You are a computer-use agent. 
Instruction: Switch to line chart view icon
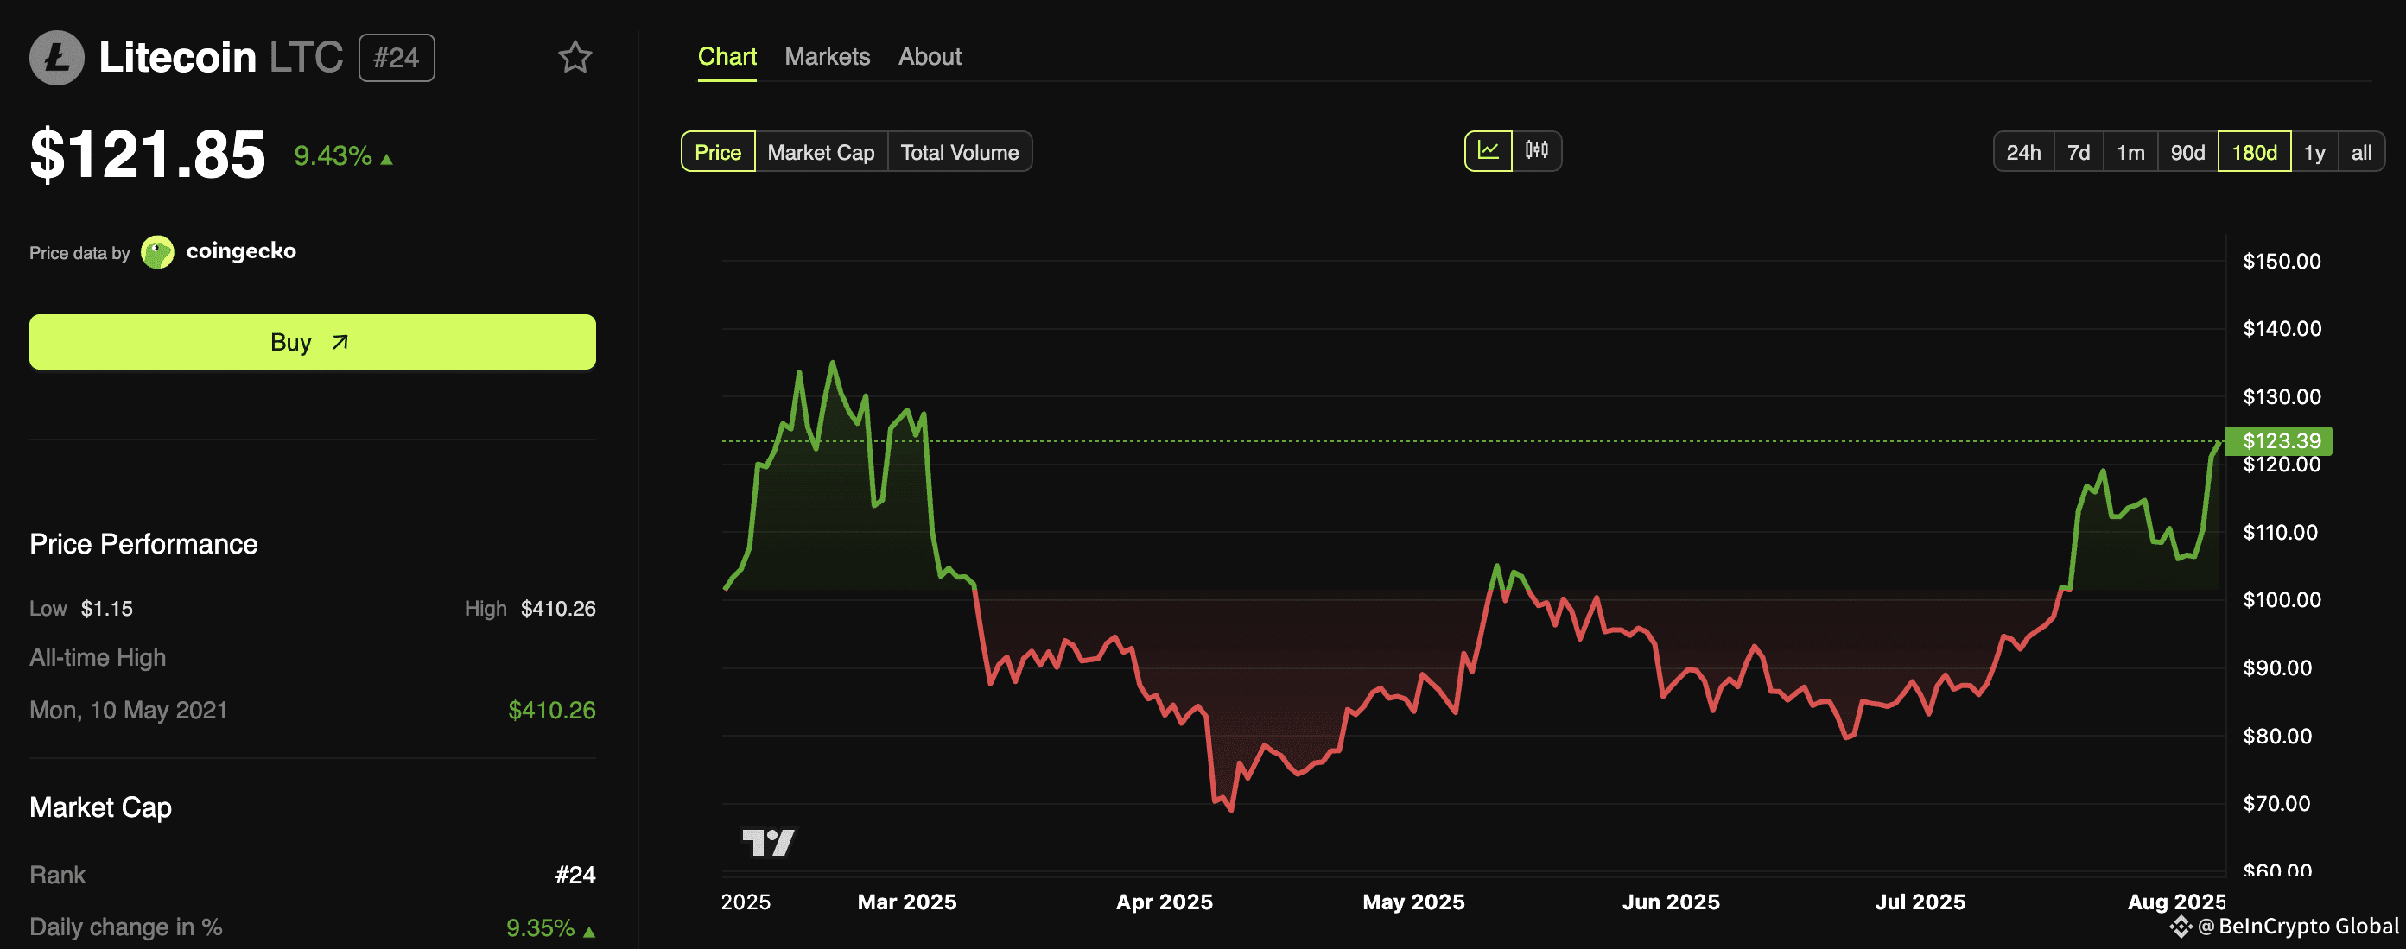1489,151
